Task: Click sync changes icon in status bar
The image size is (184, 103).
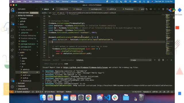Action: click(33, 92)
